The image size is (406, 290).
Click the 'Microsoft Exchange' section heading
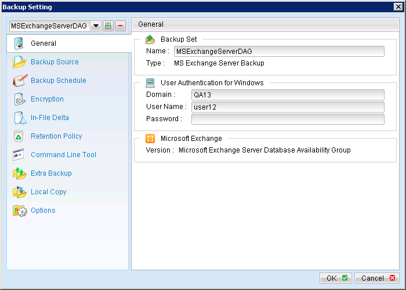tap(191, 139)
